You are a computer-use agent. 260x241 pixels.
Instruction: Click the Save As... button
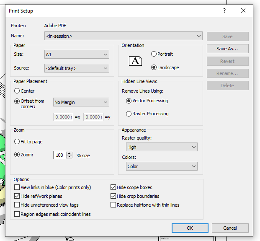pyautogui.click(x=227, y=49)
